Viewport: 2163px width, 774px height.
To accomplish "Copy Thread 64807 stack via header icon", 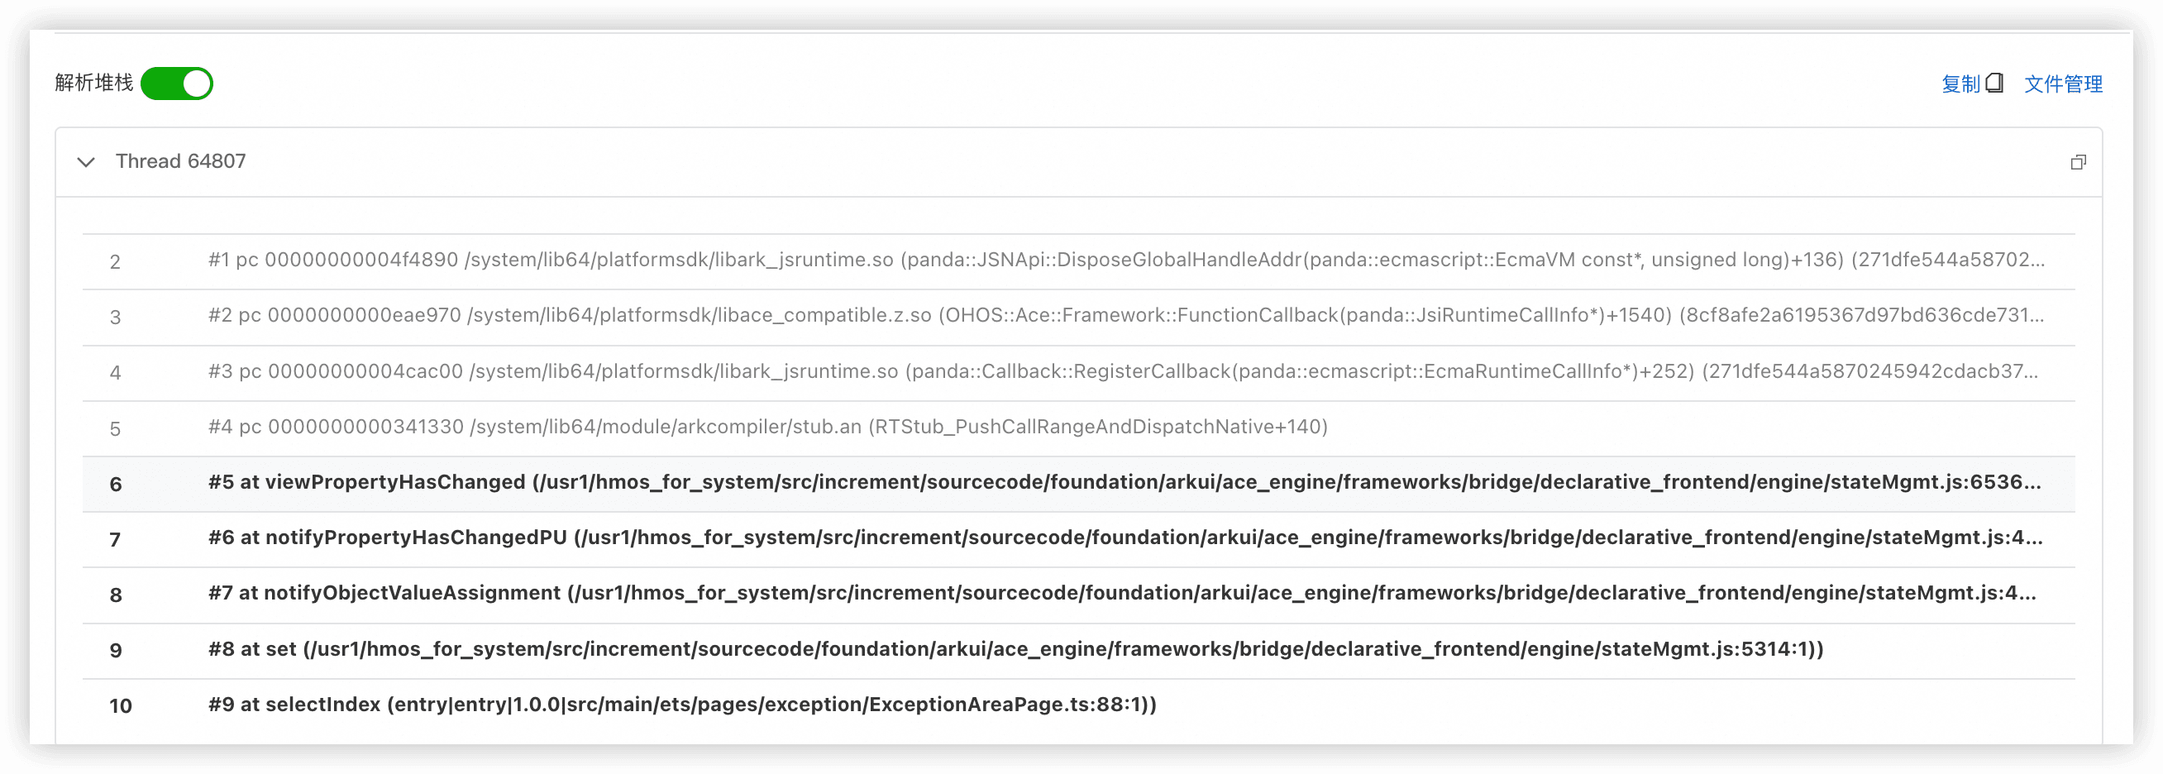I will [x=2077, y=162].
